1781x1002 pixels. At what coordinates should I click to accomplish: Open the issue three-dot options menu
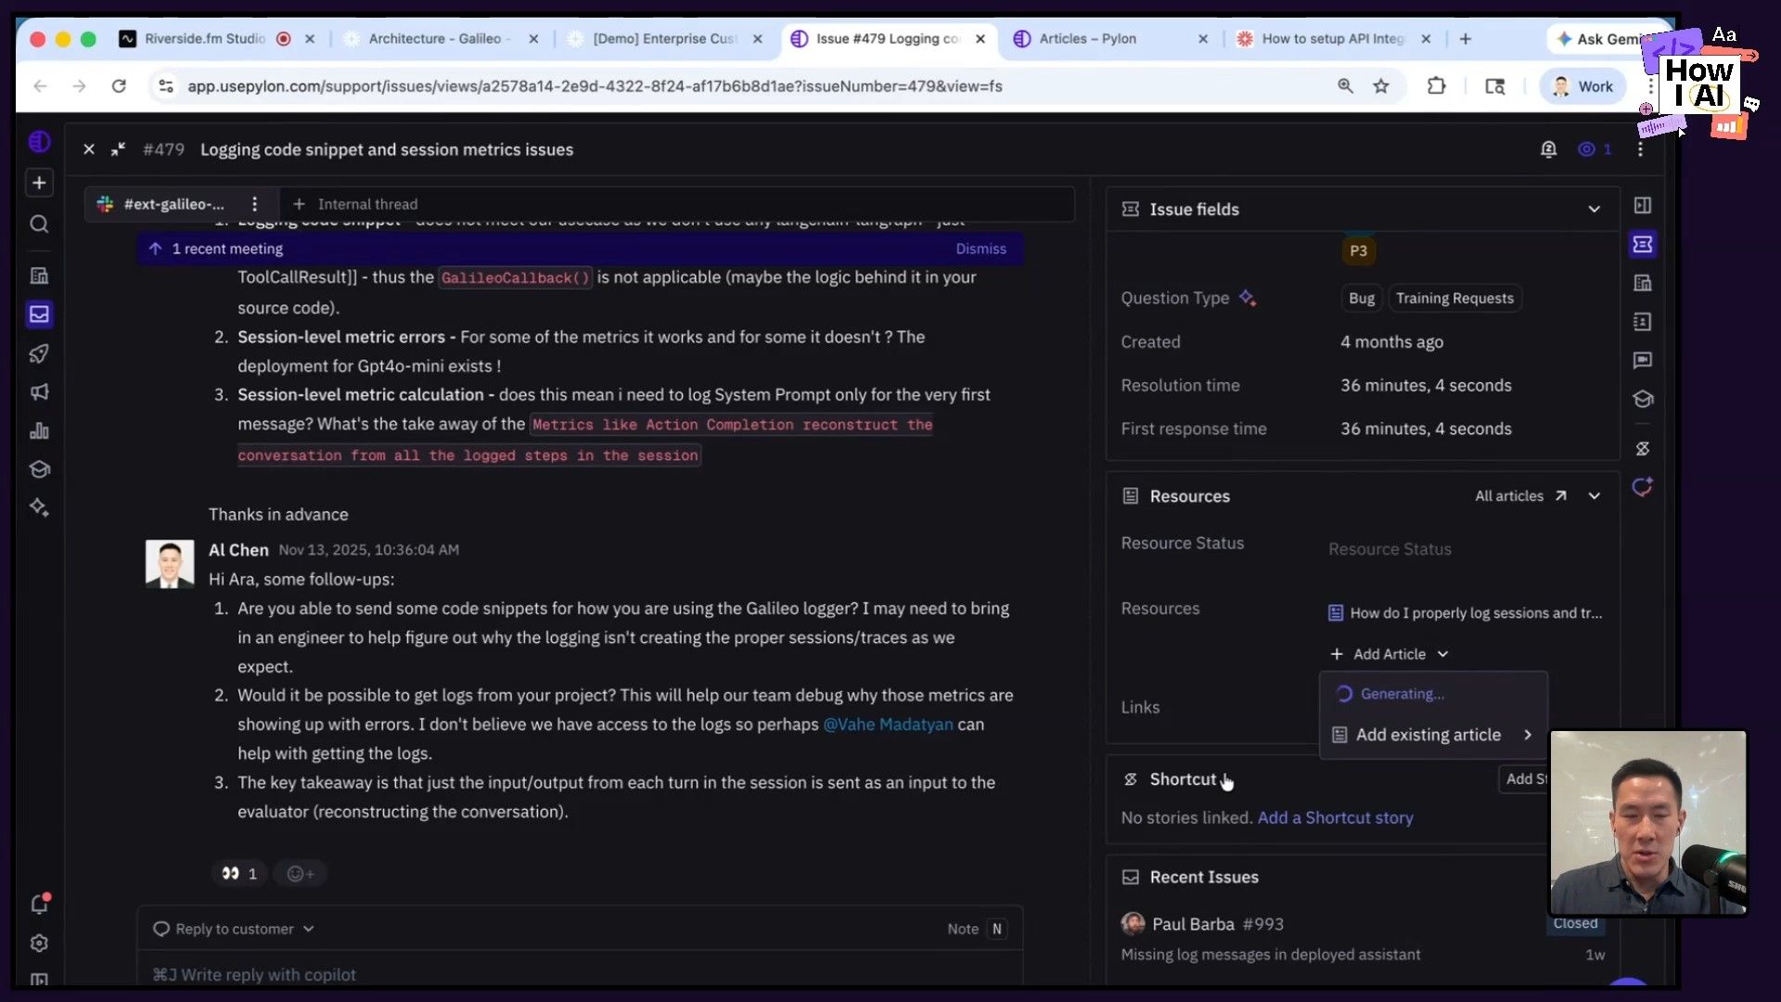(x=1640, y=149)
